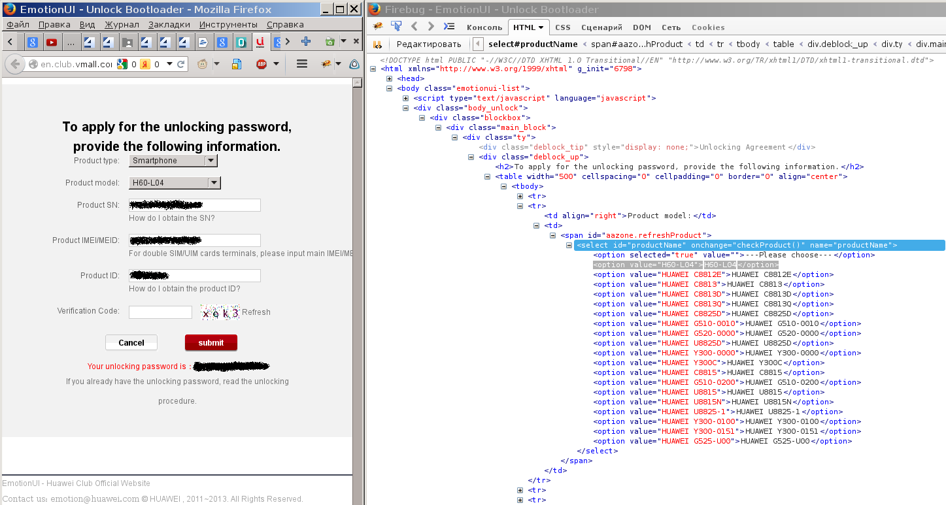Switch to Firebug Cookies tab
The height and width of the screenshot is (505, 946).
[x=708, y=27]
